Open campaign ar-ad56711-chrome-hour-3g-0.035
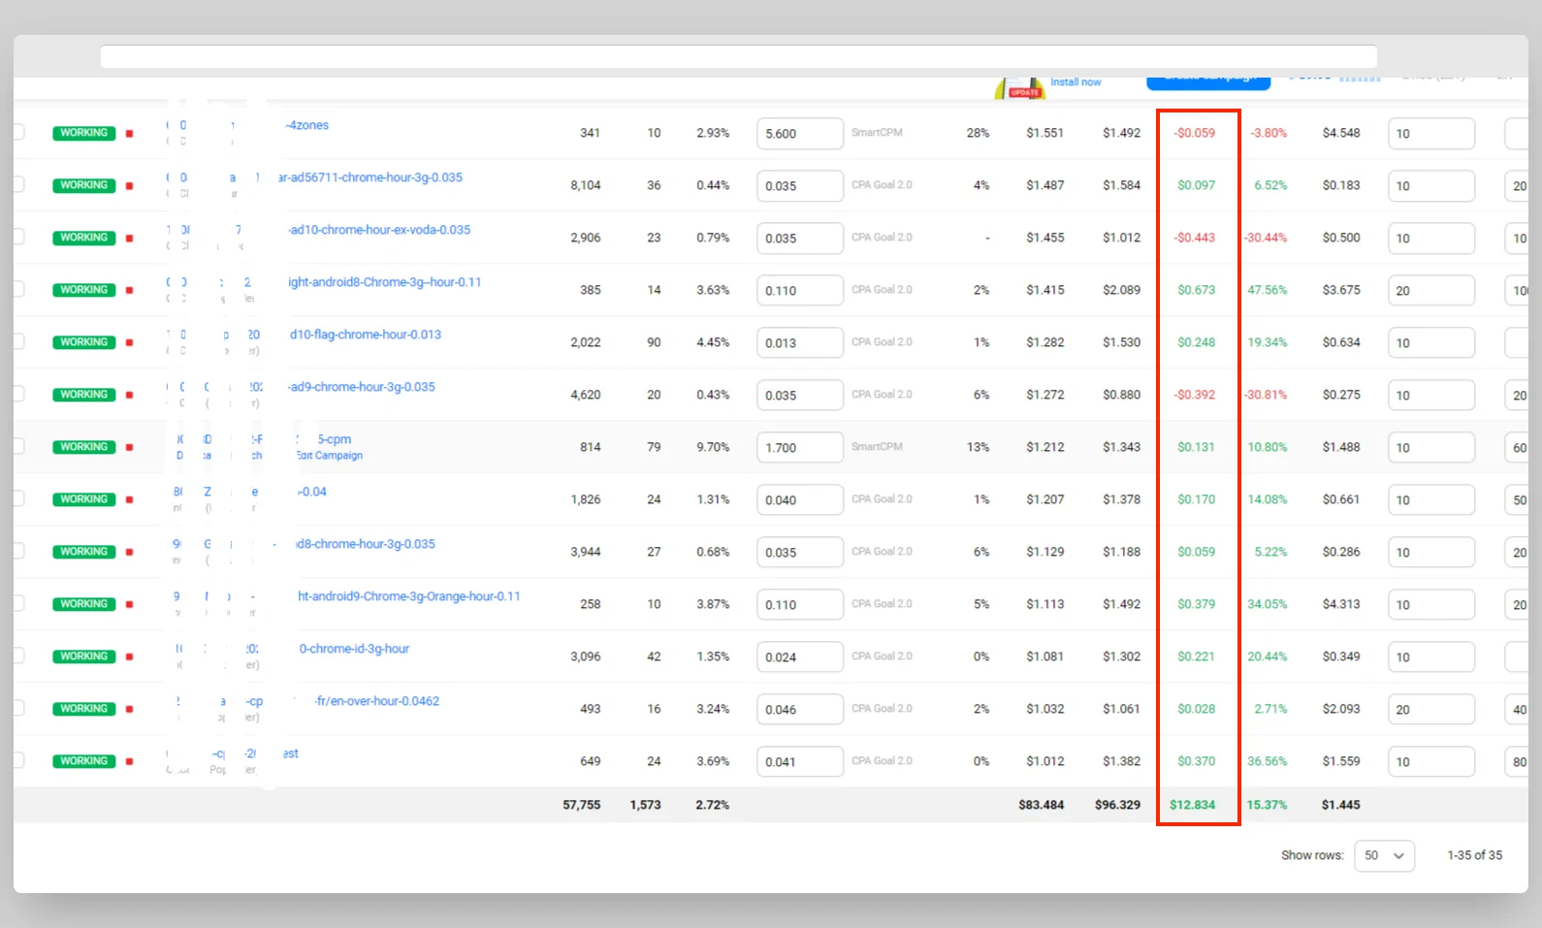 (370, 177)
